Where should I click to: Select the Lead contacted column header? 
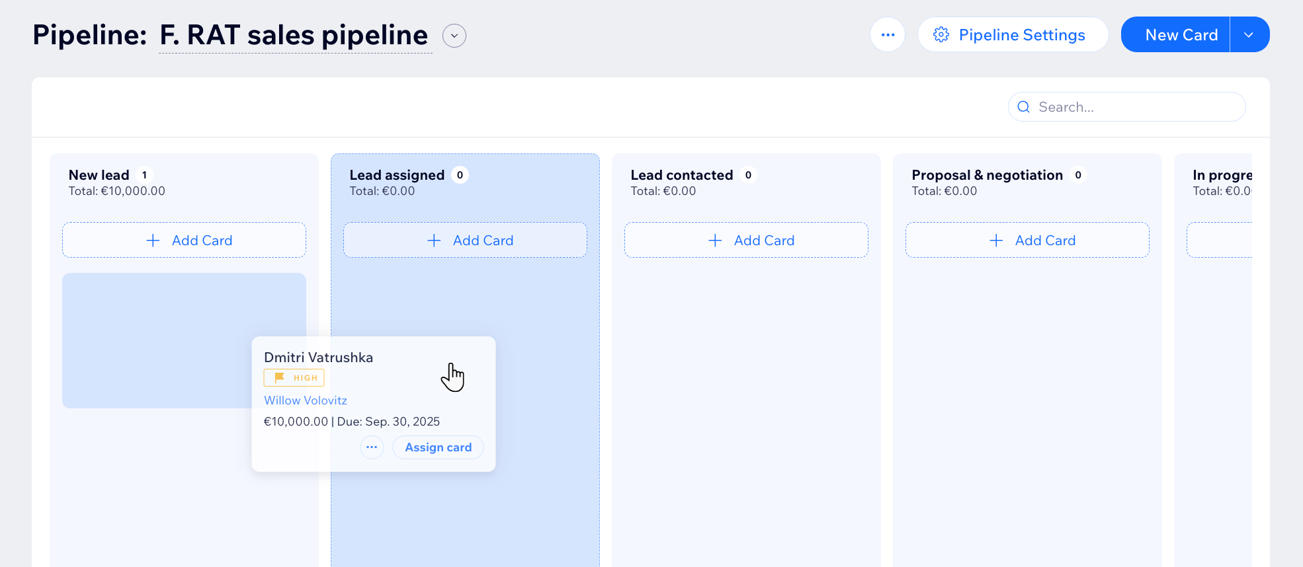pyautogui.click(x=681, y=175)
